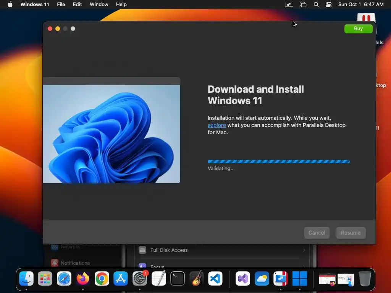
Task: Click the Parallels disk icon on the desktop
Action: tap(366, 18)
